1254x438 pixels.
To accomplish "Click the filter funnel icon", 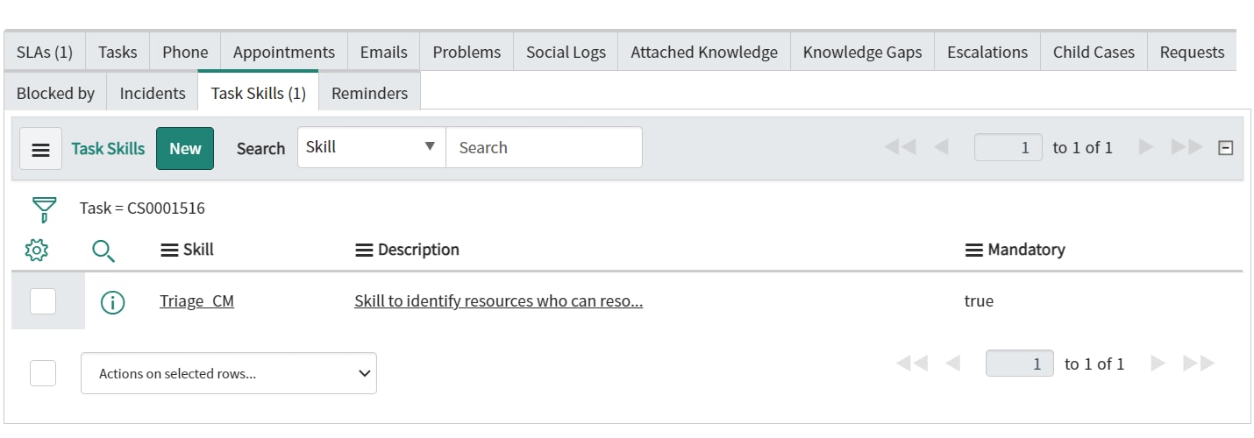I will [x=44, y=209].
